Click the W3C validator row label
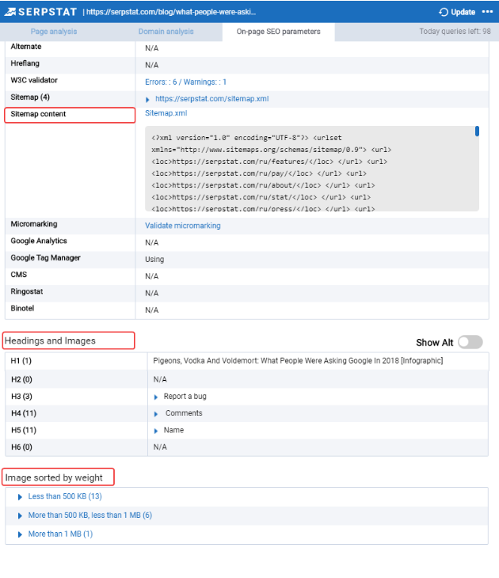Screen dimensions: 499x578 click(34, 80)
